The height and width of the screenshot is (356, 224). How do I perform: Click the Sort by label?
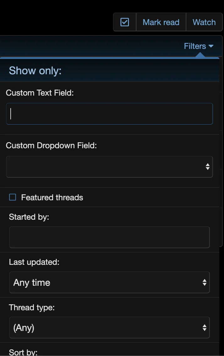pos(23,352)
